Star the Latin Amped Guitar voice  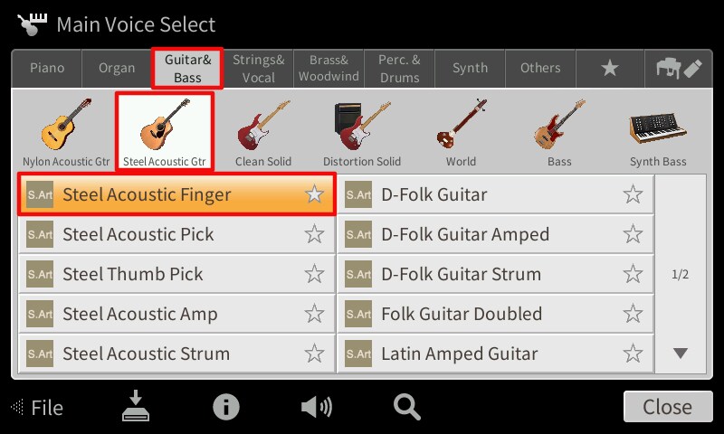tap(633, 354)
